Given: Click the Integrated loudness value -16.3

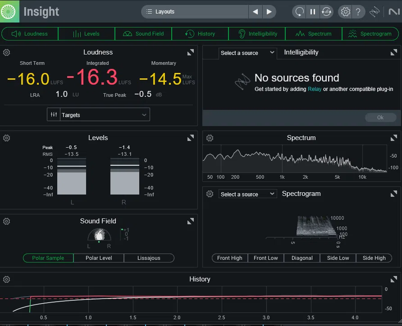Looking at the screenshot, I should (92, 77).
